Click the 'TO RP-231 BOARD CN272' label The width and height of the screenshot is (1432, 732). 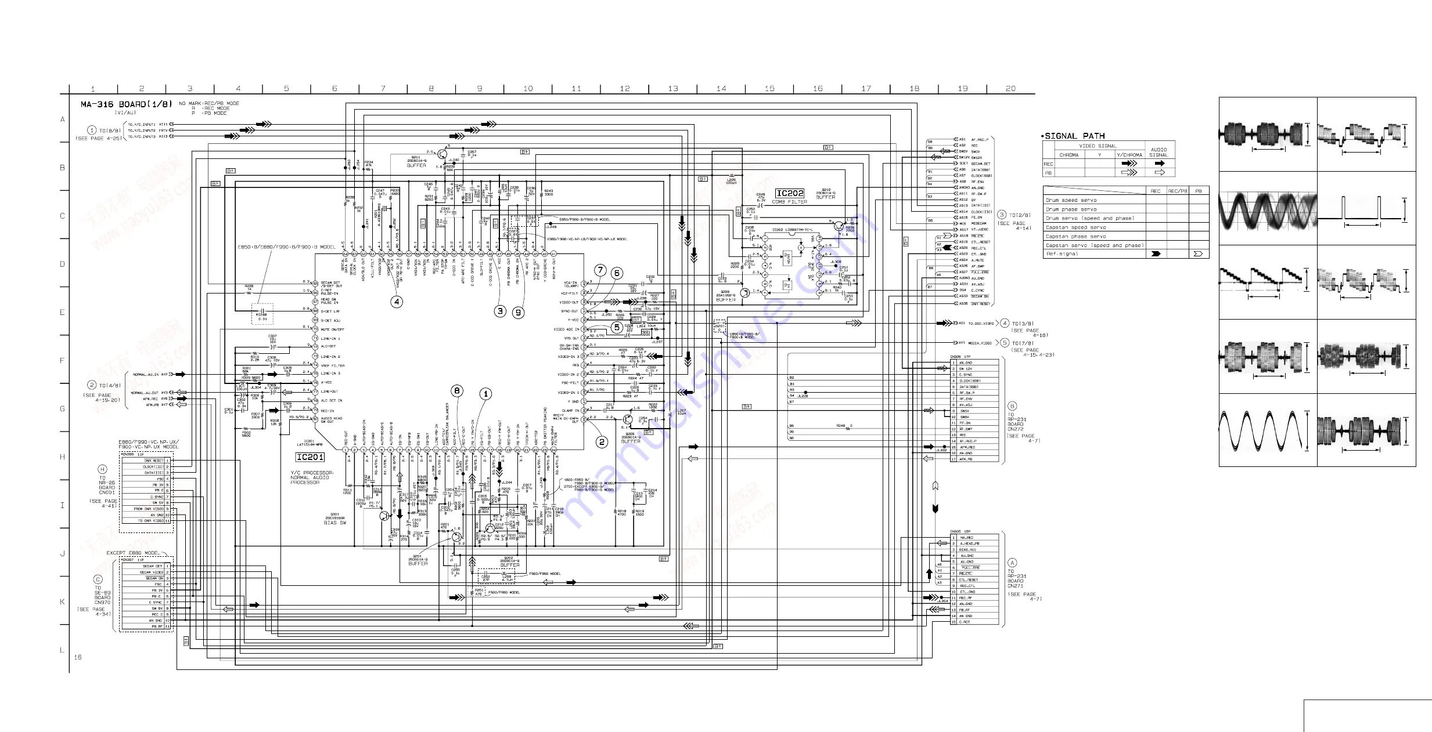coord(1017,422)
